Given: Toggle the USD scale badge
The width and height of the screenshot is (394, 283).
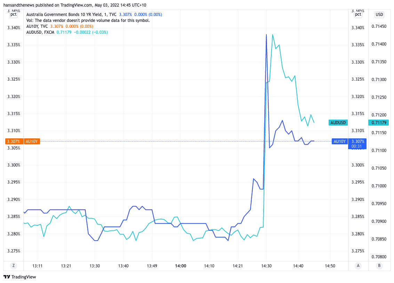Looking at the screenshot, I should click(379, 15).
